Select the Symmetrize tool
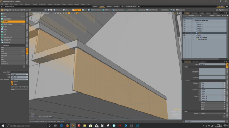The height and width of the screenshot is (128, 229). point(13,42)
